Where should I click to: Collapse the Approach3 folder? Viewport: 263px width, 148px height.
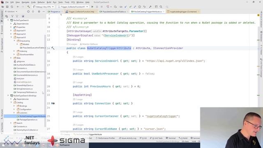(11, 37)
